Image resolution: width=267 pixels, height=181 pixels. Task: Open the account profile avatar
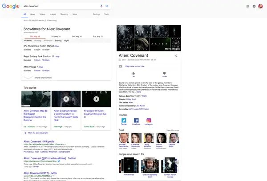coord(260,6)
